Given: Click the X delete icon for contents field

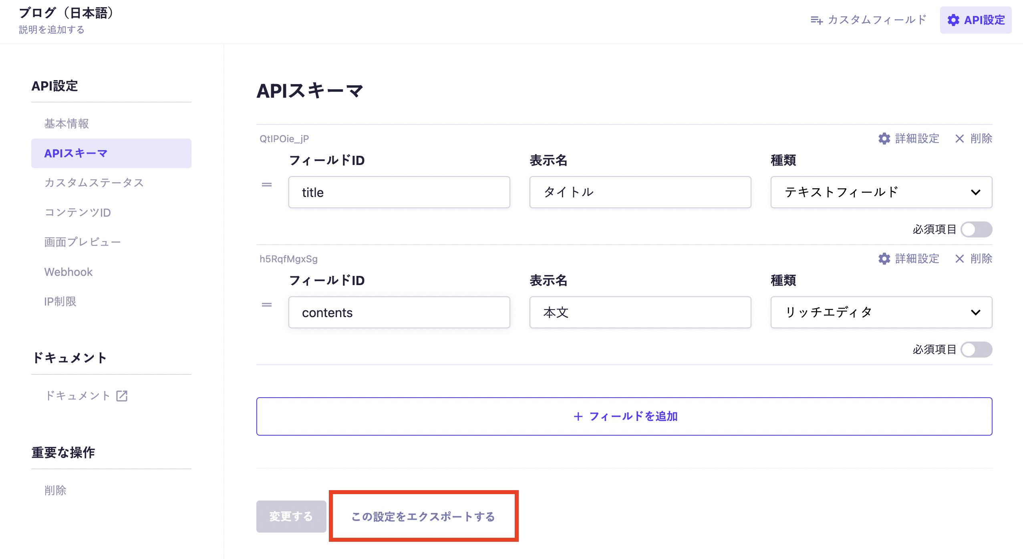Looking at the screenshot, I should pos(959,259).
